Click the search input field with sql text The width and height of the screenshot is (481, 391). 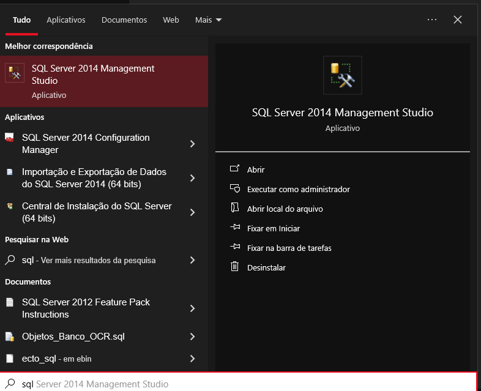pos(245,384)
